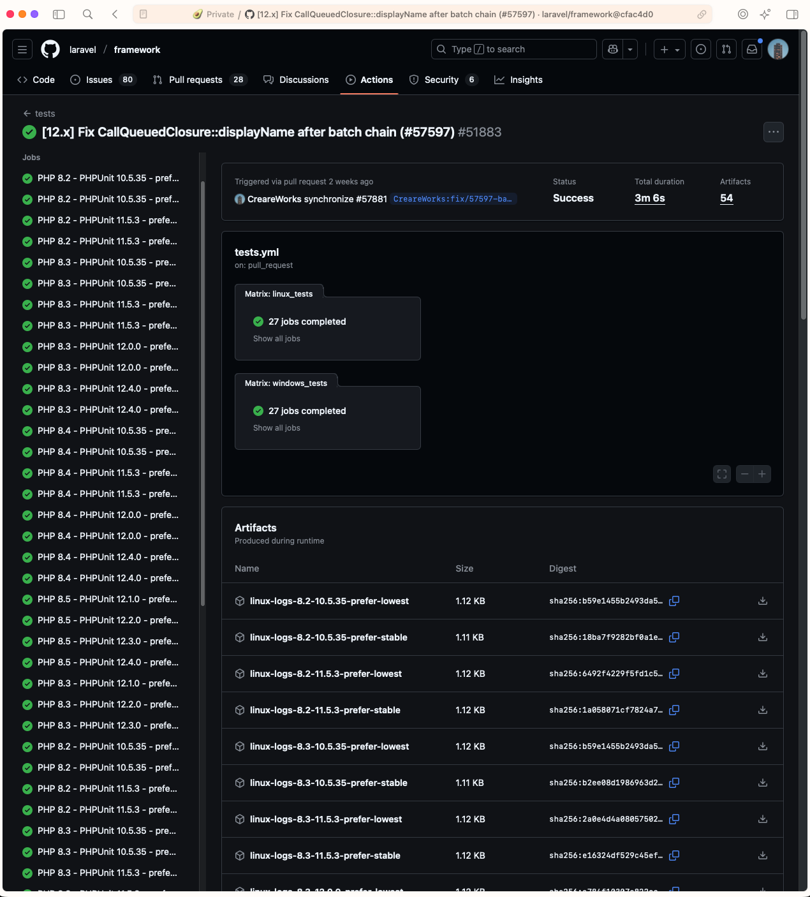Expand the Copilot dropdown arrow
The image size is (810, 897).
pos(630,49)
